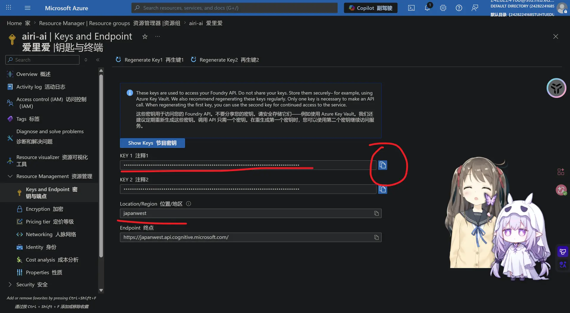
Task: Focus the sidebar Search field
Action: click(x=42, y=60)
